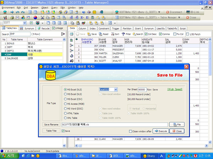
Task: Toggle the Linkage checkbox
Action: [54, 28]
